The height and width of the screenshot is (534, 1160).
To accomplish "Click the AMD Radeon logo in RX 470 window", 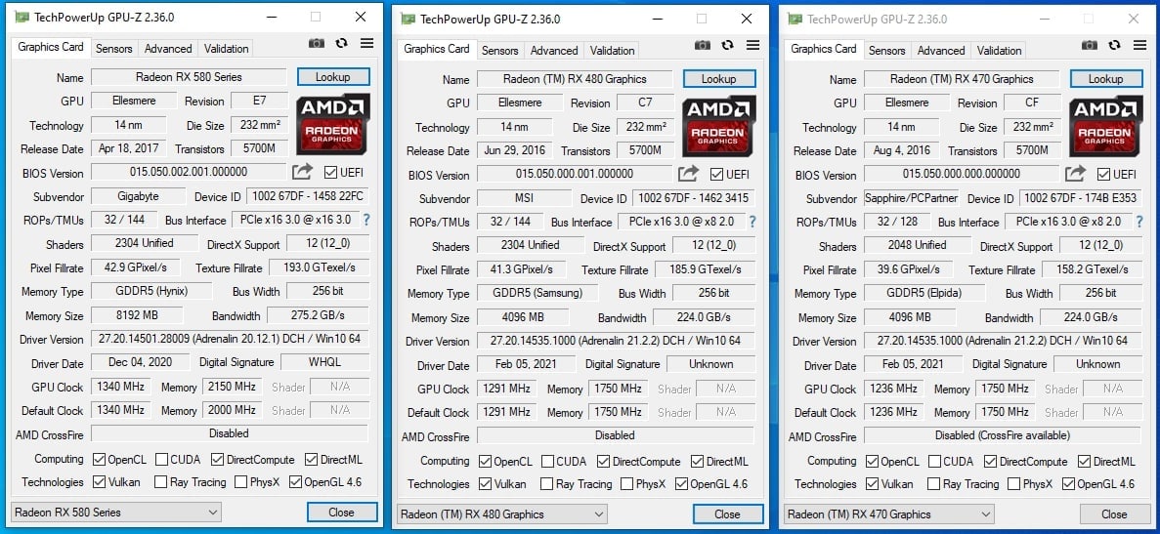I will (1106, 126).
